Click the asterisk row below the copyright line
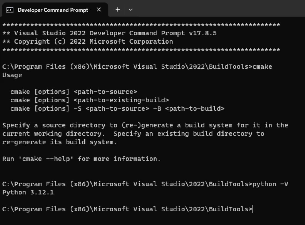This screenshot has width=305, height=225. click(141, 50)
